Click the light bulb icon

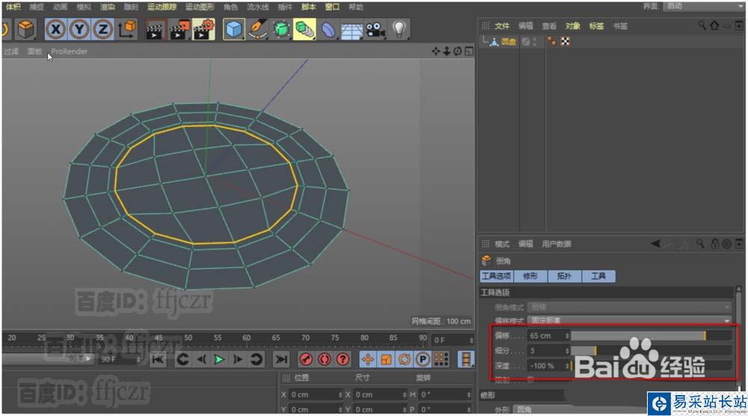[399, 30]
